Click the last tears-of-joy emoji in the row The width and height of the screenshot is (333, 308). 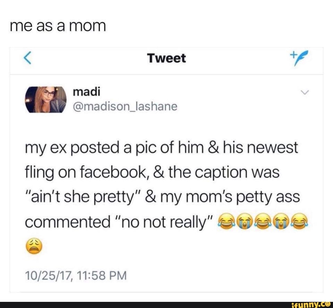click(299, 222)
